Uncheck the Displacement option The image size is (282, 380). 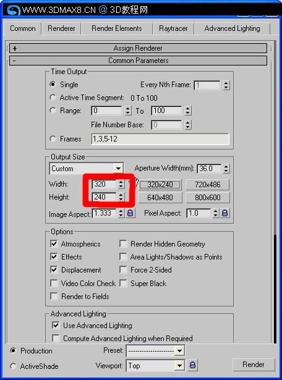tap(54, 270)
